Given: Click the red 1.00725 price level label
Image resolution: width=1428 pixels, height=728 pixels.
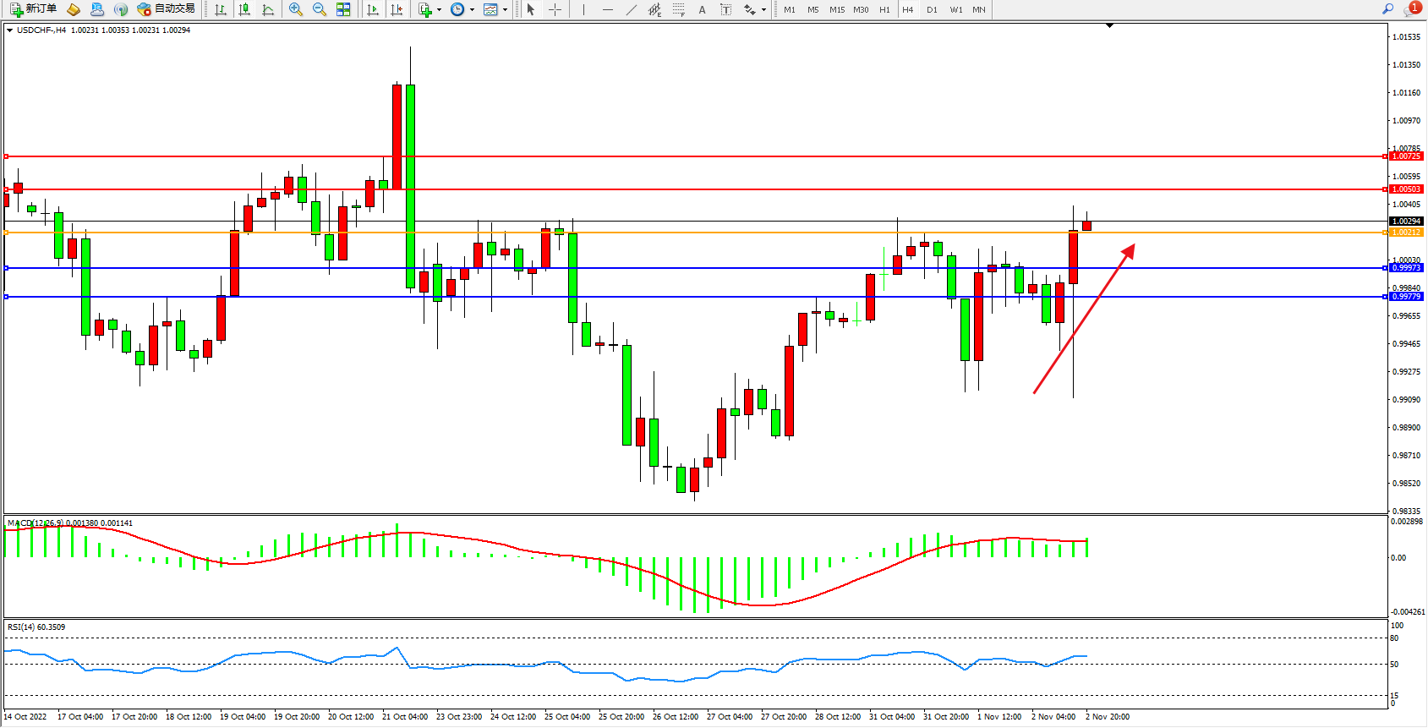Looking at the screenshot, I should [1406, 156].
